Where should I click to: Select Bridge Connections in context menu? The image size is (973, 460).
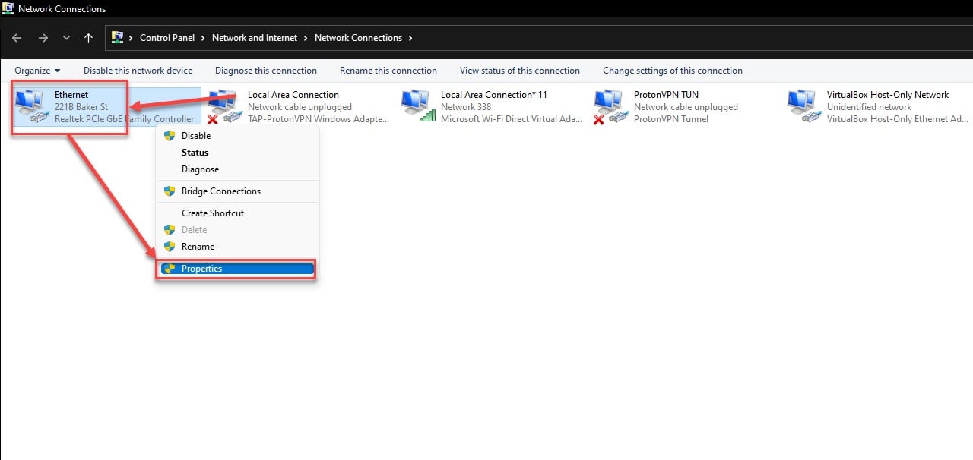pyautogui.click(x=237, y=191)
